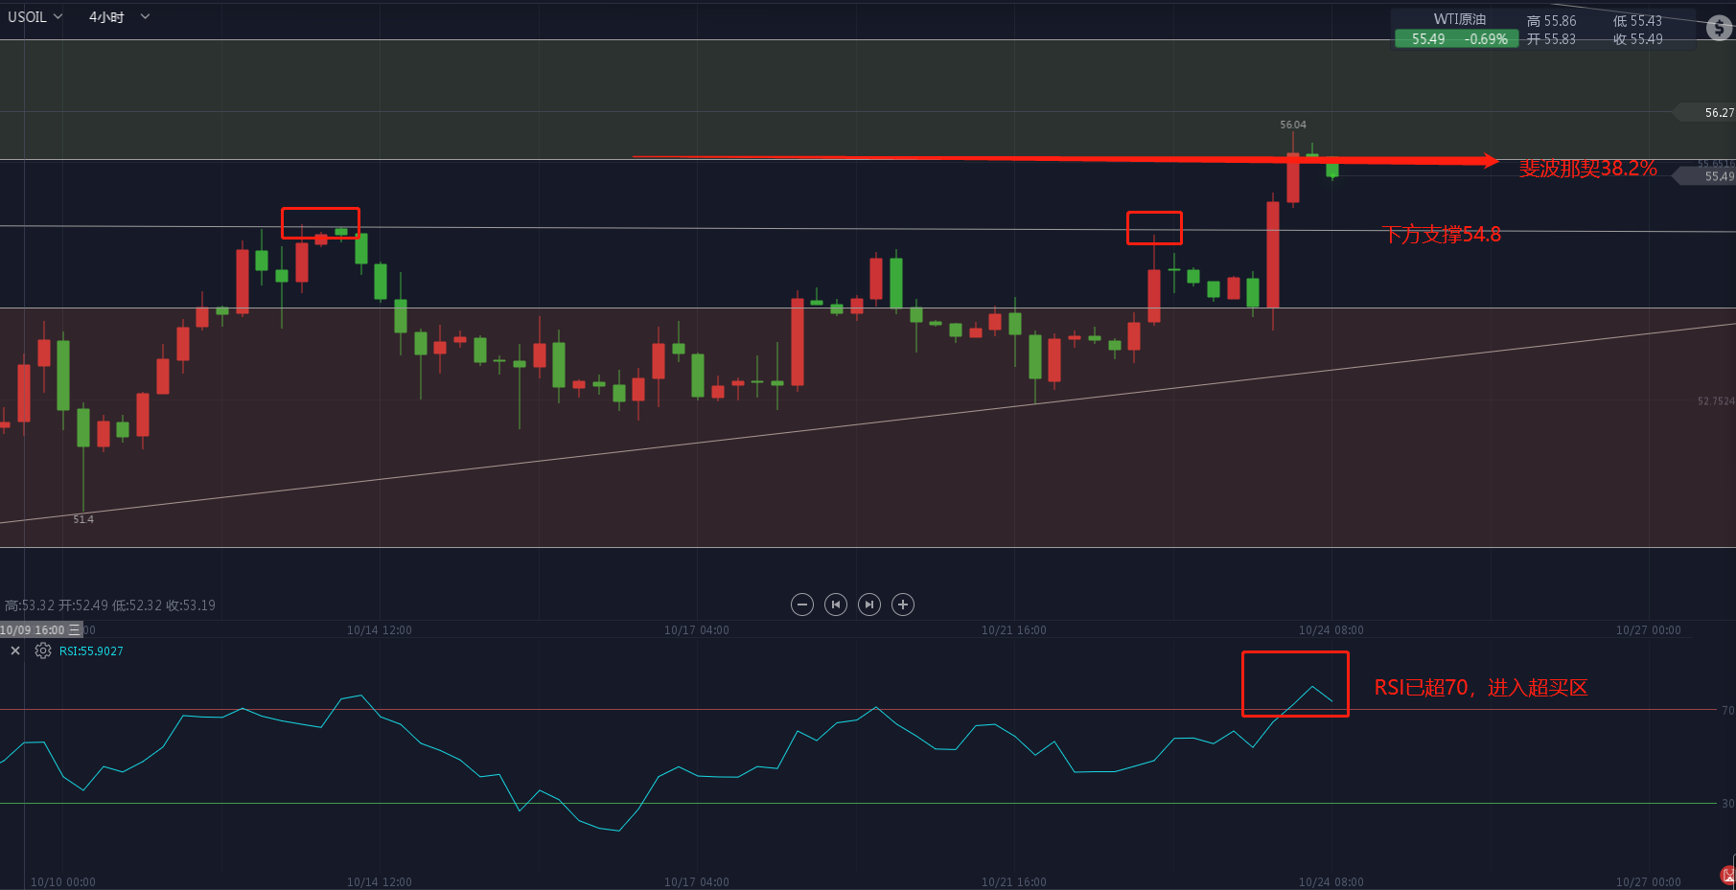Click the 10/10 00:00 label on RSI time axis

62,882
